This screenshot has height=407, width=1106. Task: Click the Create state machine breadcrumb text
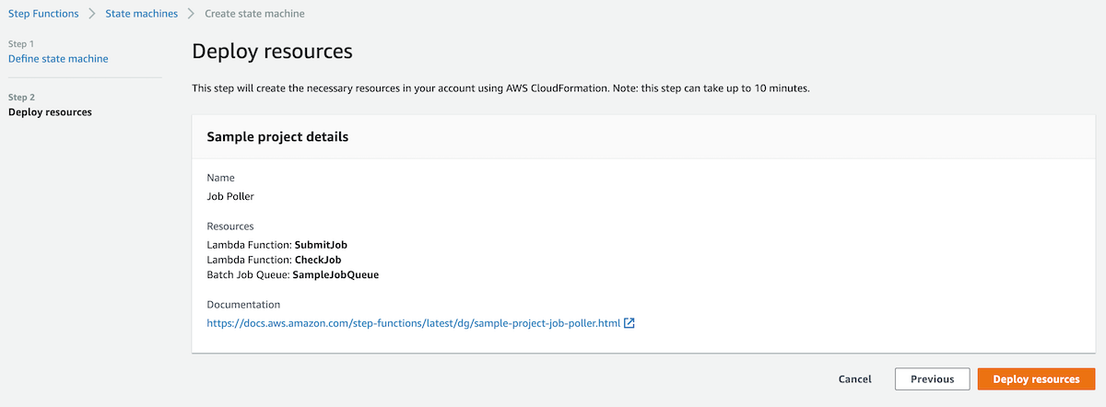point(253,14)
